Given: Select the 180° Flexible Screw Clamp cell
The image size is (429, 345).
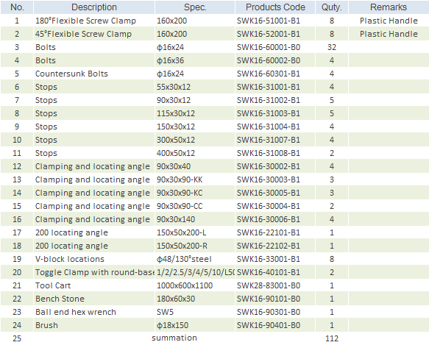Looking at the screenshot, I should point(94,21).
